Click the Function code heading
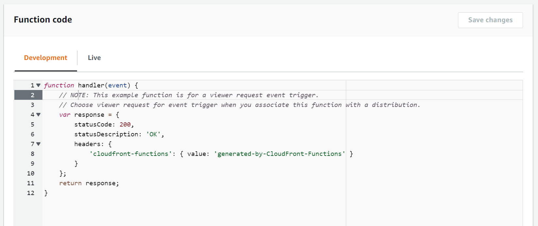Screen dimensions: 538x226 [x=43, y=20]
